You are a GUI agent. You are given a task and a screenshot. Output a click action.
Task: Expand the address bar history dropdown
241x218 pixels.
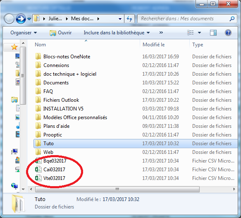[120, 19]
